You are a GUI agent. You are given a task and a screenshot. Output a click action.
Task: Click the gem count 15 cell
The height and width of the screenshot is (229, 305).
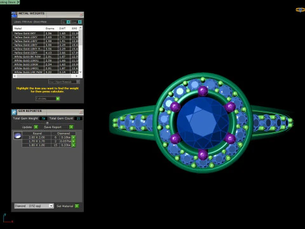[55, 145]
